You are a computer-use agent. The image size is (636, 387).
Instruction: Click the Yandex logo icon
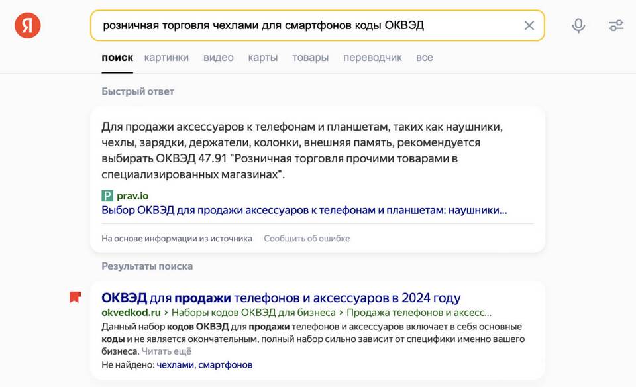point(28,25)
